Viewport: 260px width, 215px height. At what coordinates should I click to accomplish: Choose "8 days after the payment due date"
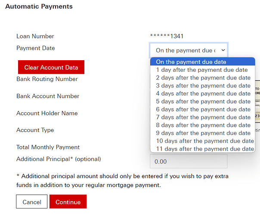click(202, 125)
